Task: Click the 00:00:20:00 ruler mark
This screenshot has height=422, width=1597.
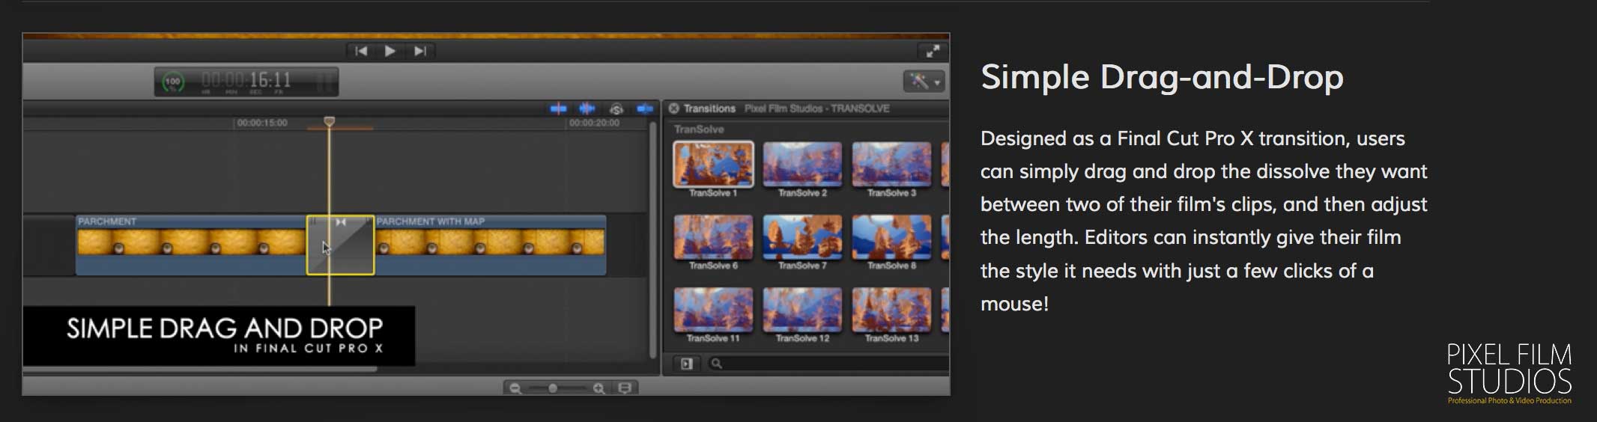Action: [594, 123]
